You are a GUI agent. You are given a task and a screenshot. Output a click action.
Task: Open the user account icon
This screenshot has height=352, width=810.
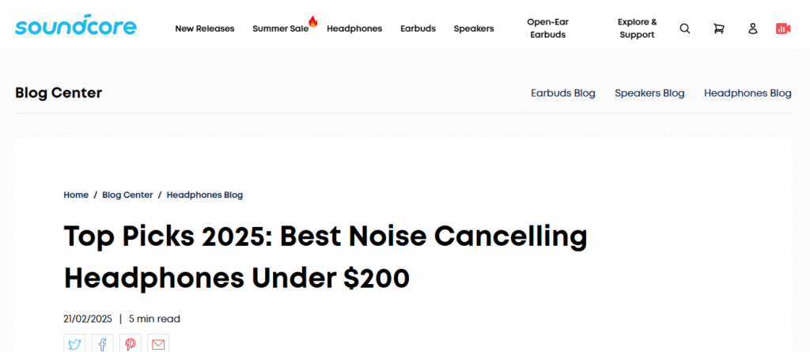(x=752, y=28)
